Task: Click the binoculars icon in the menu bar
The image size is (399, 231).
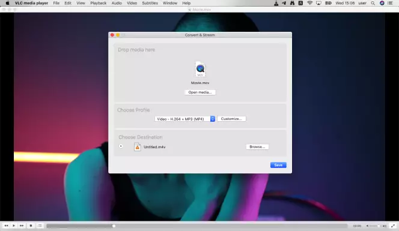Action: pos(293,3)
